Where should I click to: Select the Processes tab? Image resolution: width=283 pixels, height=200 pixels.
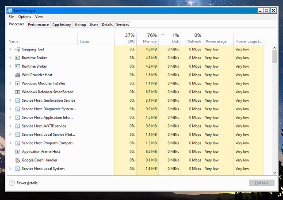17,24
